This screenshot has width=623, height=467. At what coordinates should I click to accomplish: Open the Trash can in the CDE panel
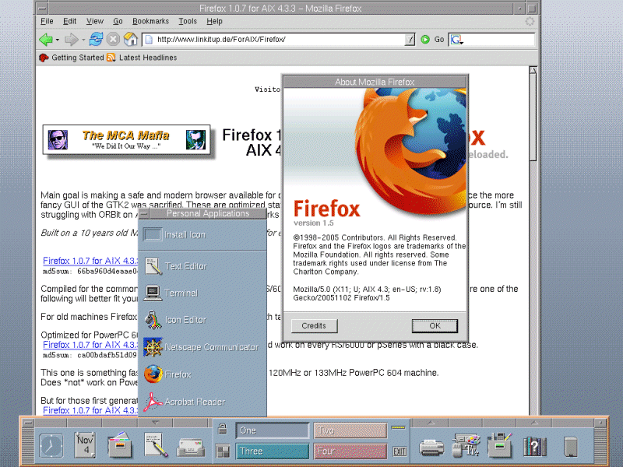point(571,446)
